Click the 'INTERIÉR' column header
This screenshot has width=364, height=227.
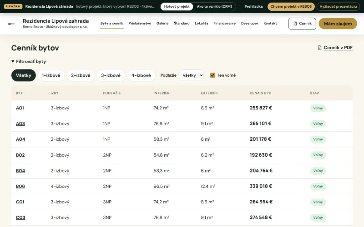point(162,93)
